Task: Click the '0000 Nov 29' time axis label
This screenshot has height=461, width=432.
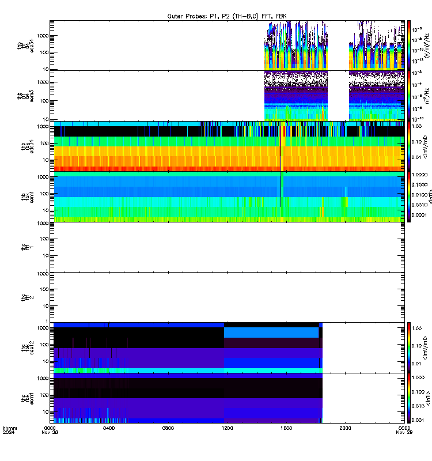Action: tap(404, 430)
